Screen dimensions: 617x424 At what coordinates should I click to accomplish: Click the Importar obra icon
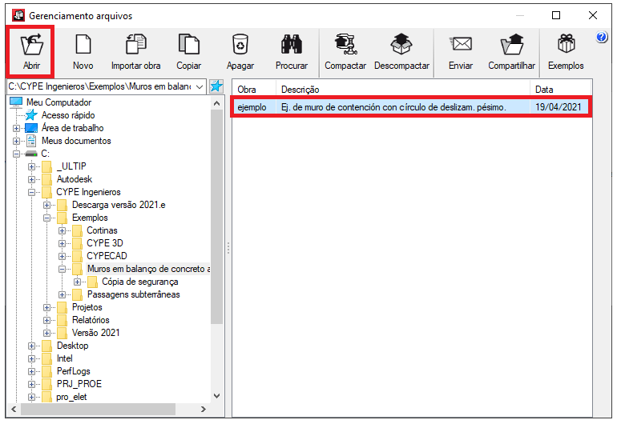(135, 50)
